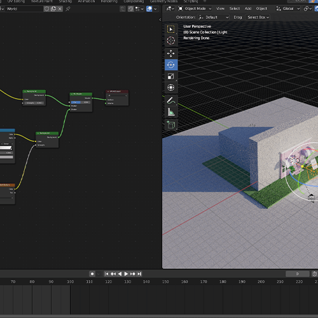
Task: Switch to the Geometry Nodes workspace tab
Action: 163,1
